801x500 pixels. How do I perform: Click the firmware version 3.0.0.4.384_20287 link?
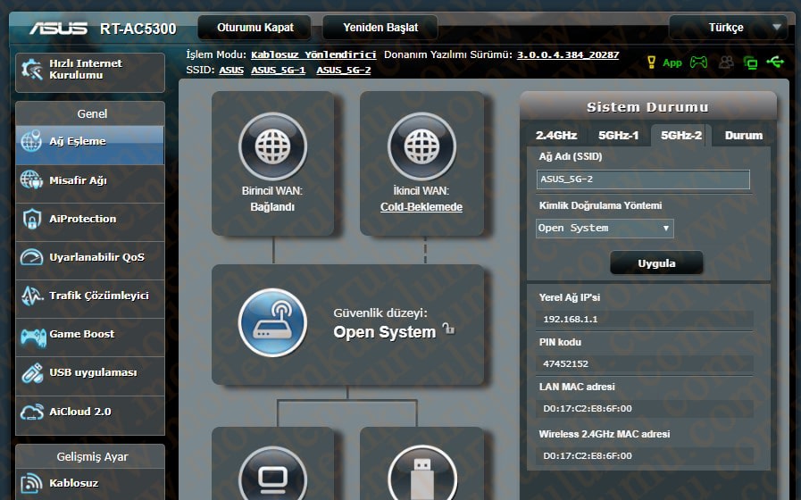568,54
